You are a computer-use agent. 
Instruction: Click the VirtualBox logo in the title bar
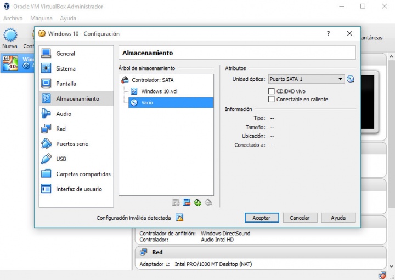7,6
